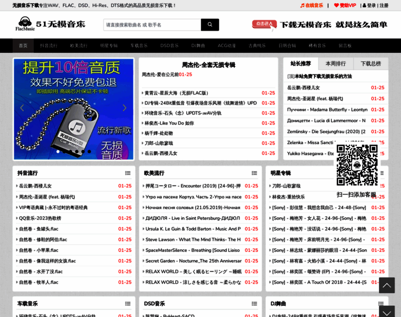Open list icon for 抖音流行 section
Viewport: 401px width, 317px height.
(x=128, y=173)
